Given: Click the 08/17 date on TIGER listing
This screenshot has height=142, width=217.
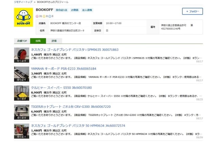Looking at the screenshot, I should pyautogui.click(x=199, y=118).
